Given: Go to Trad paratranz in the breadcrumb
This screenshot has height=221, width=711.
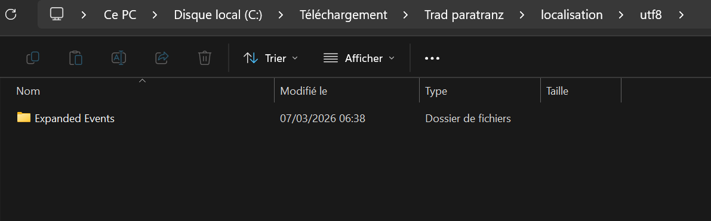Looking at the screenshot, I should 465,14.
